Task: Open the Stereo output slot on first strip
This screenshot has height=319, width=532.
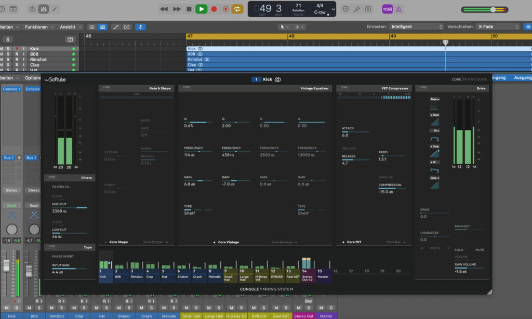Action: pos(11,190)
